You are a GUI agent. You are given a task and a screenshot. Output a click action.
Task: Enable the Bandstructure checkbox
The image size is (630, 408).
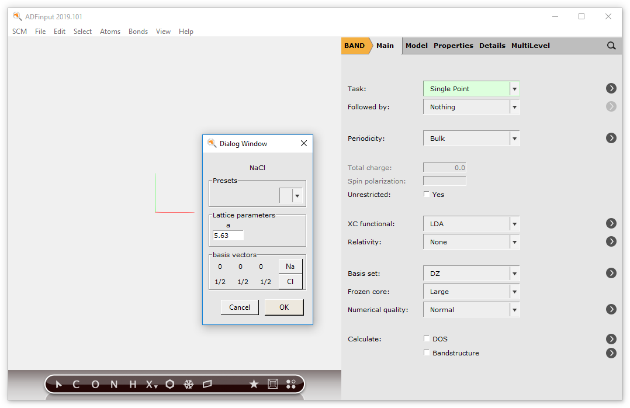pos(426,352)
